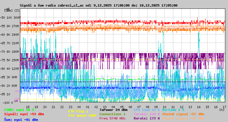
Task: Select the ETH Plug legend label
Action: [78, 111]
